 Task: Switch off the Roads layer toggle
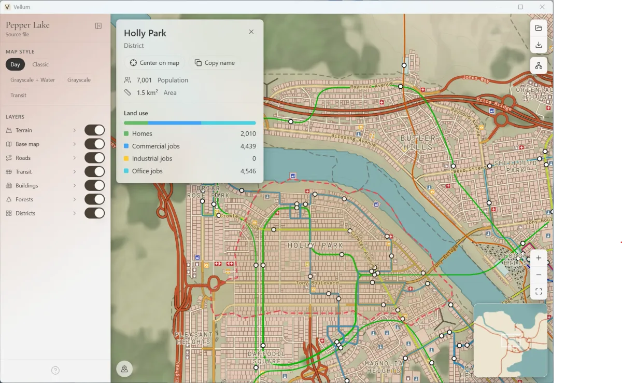pyautogui.click(x=95, y=158)
